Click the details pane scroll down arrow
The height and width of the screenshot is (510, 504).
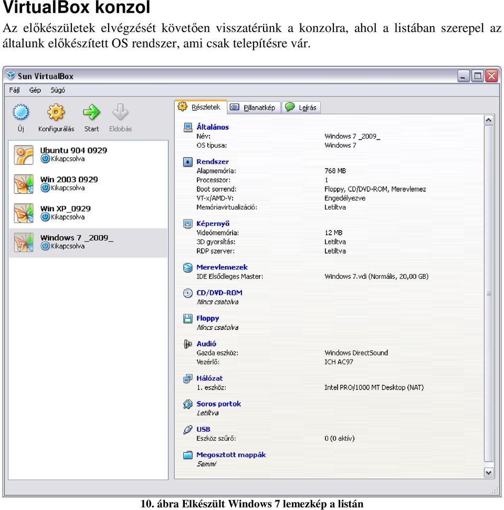tap(488, 472)
